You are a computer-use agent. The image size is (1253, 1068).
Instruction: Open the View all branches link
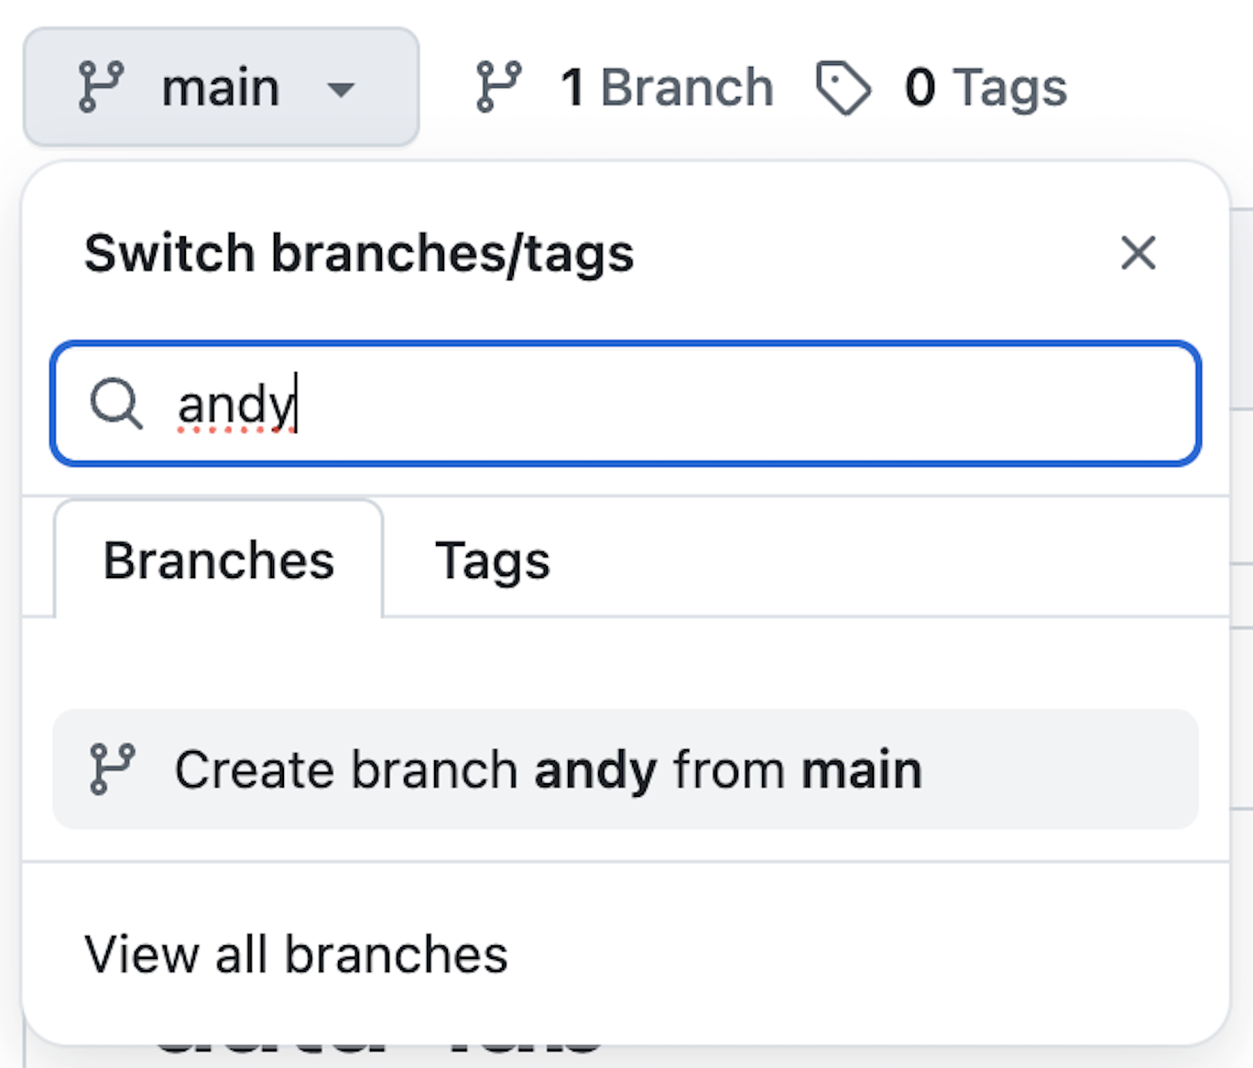(296, 954)
